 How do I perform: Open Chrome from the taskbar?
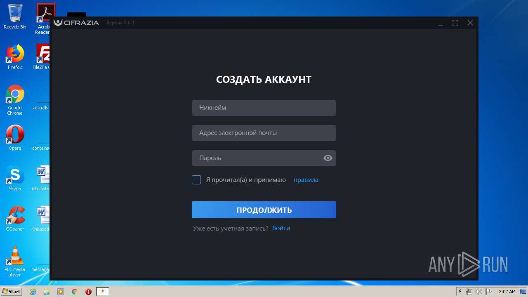click(75, 292)
